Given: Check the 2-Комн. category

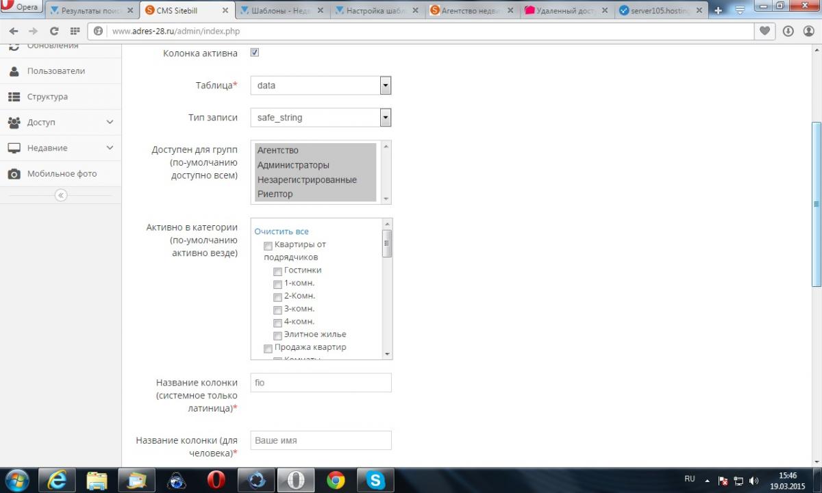Looking at the screenshot, I should 277,297.
